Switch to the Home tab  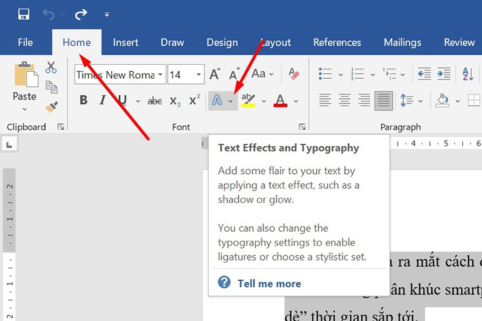[76, 42]
